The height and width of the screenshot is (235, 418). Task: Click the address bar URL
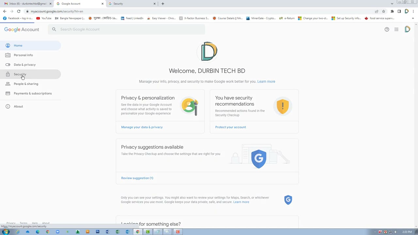[57, 11]
